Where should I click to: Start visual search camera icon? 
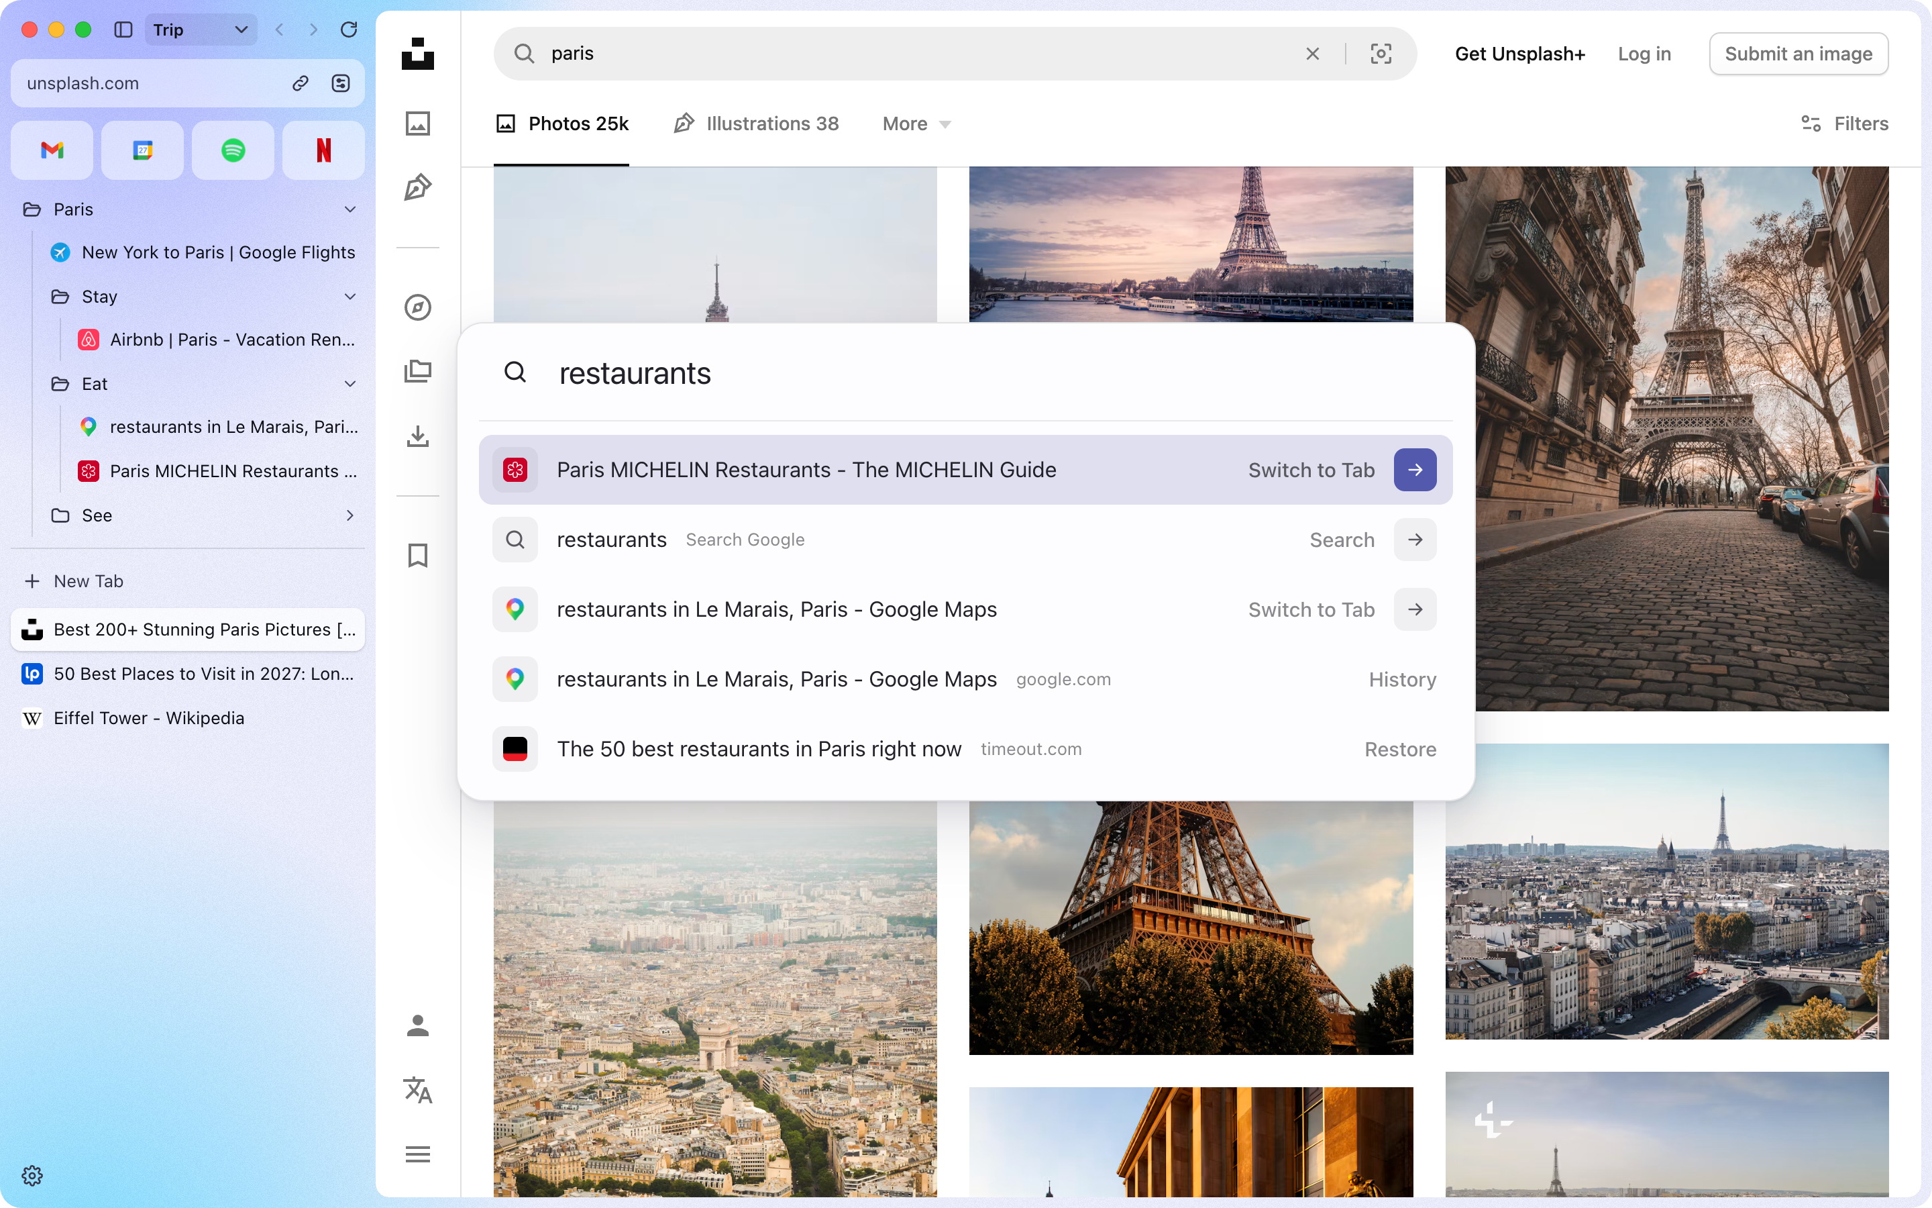(x=1381, y=54)
